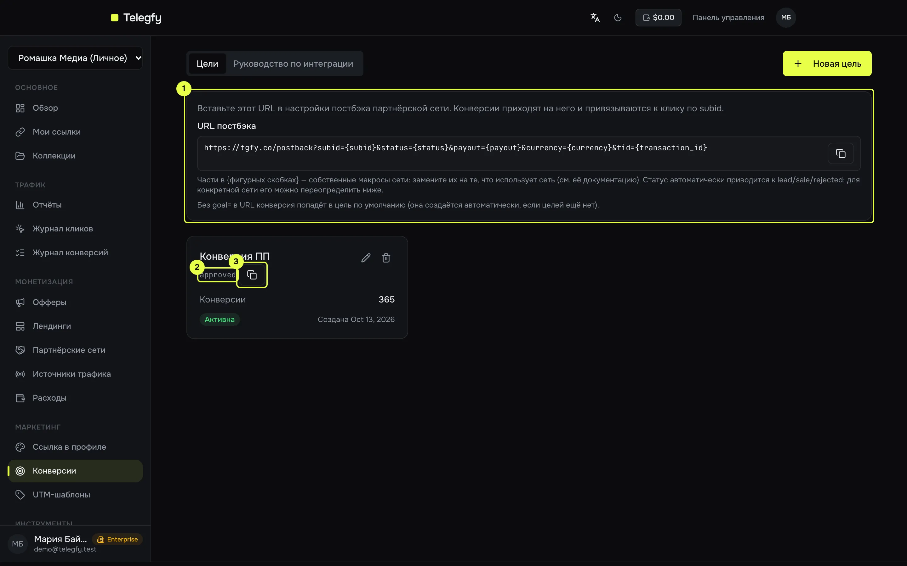907x566 pixels.
Task: Select Конверсии in sidebar
Action: (75, 471)
